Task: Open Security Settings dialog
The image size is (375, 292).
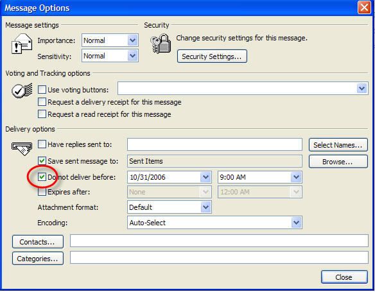Action: 212,56
